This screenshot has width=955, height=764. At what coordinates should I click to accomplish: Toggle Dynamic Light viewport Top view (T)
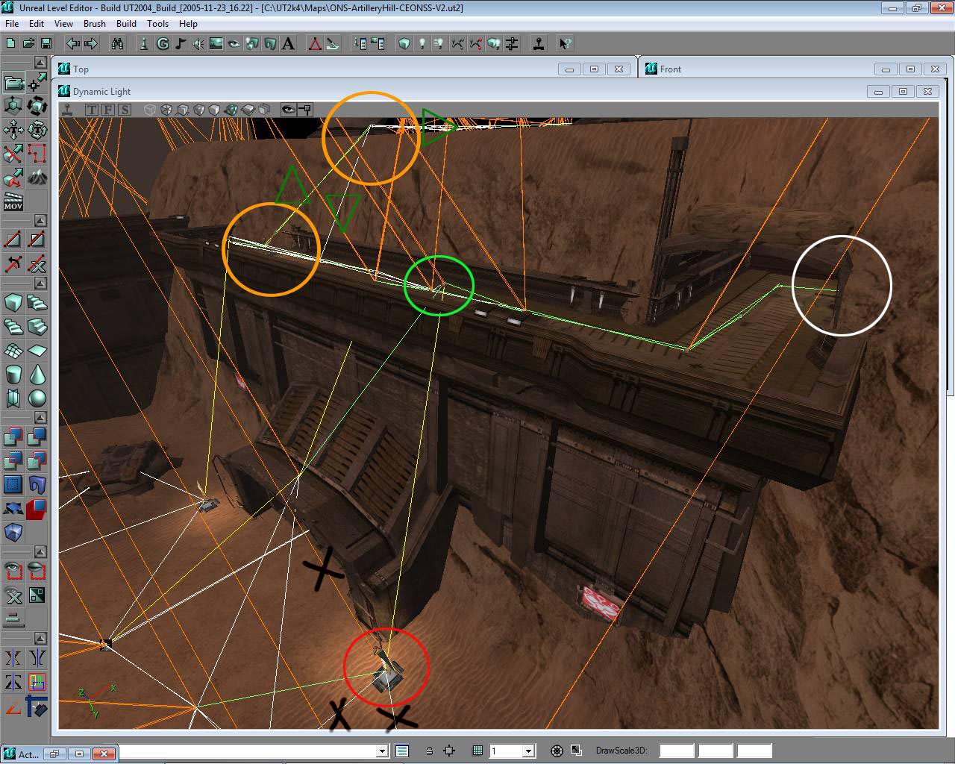[x=92, y=110]
